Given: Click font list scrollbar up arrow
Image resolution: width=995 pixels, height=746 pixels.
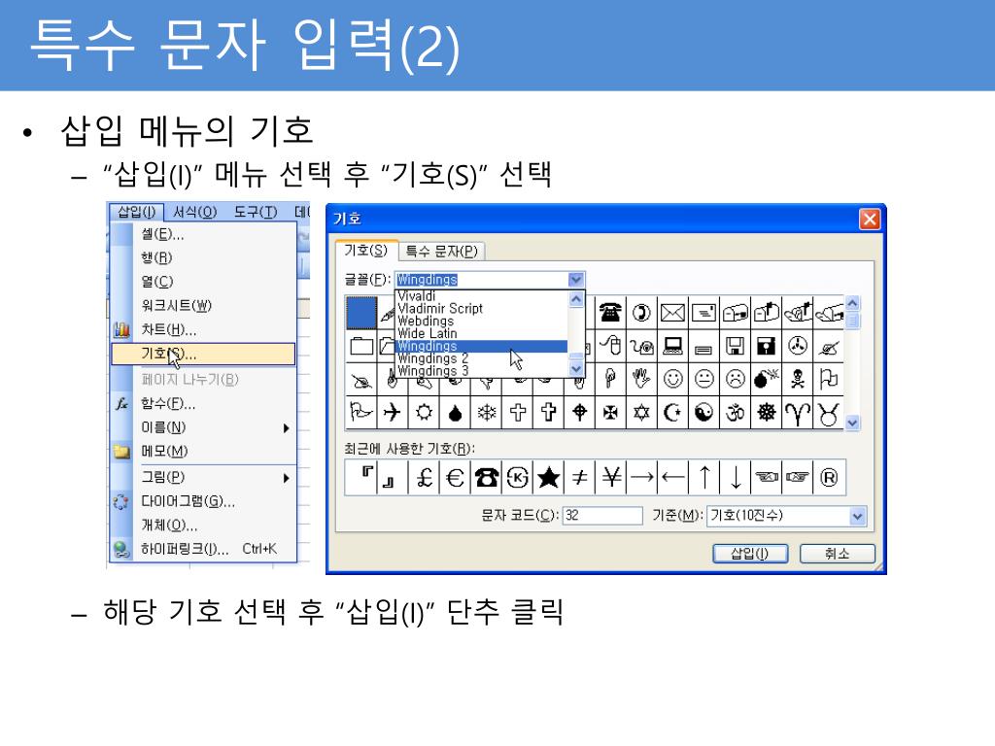Looking at the screenshot, I should pos(575,299).
